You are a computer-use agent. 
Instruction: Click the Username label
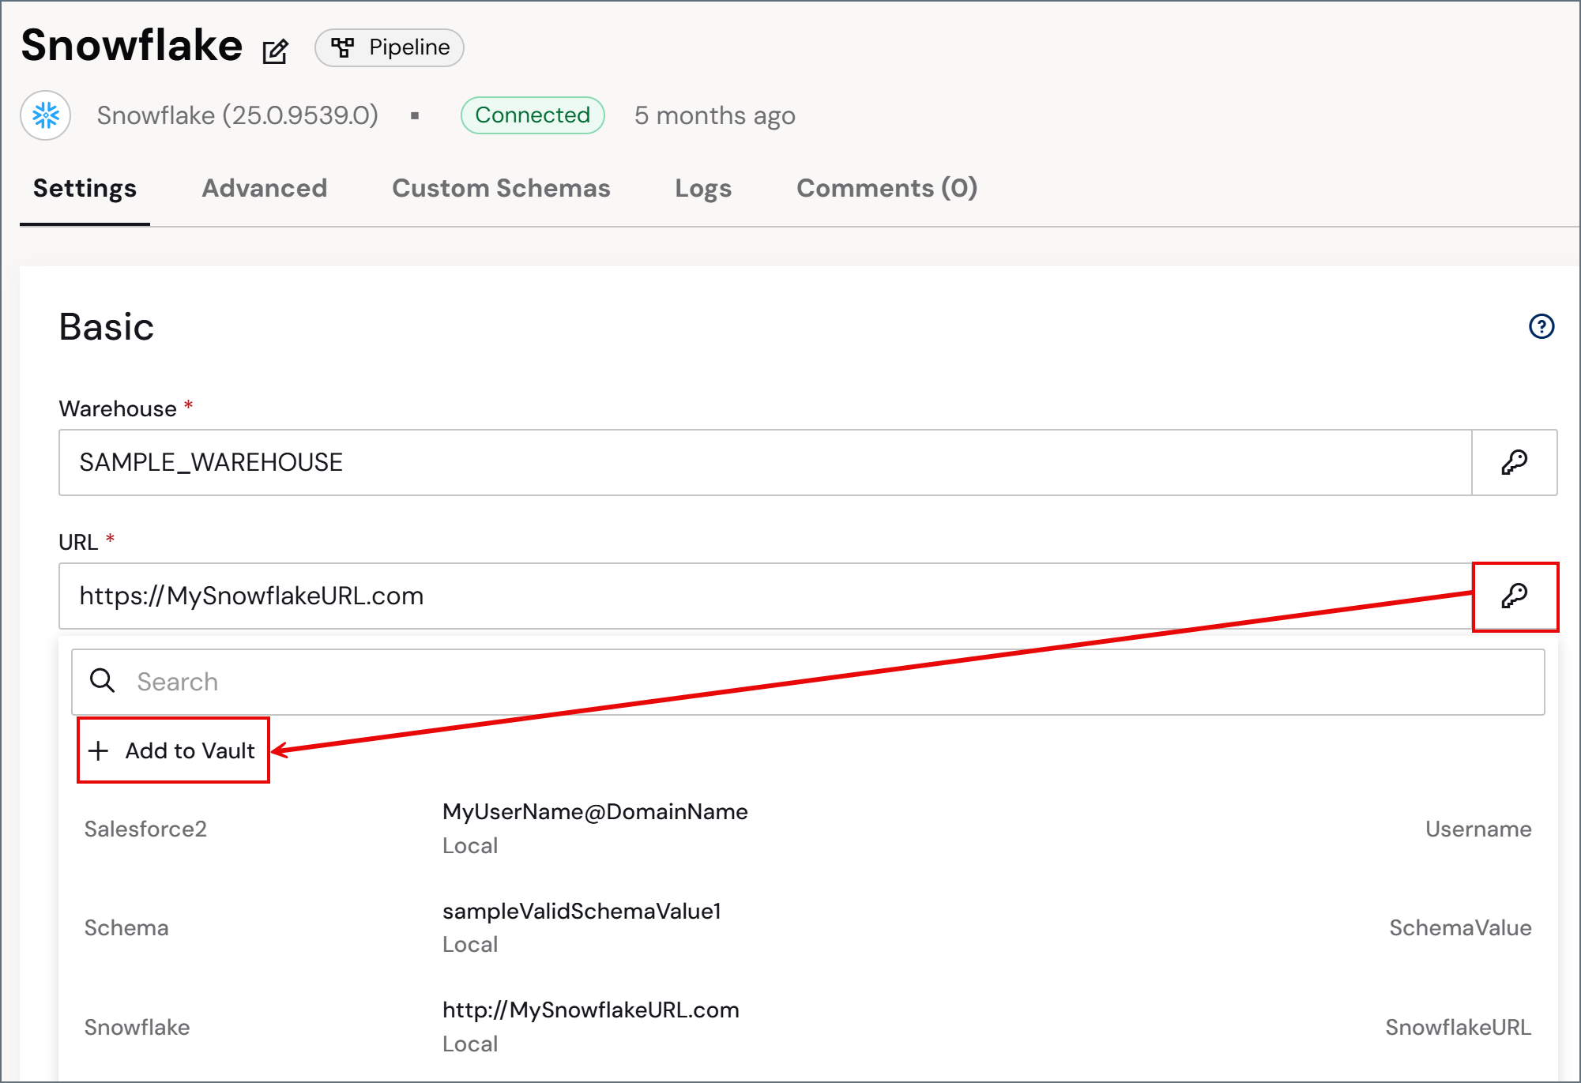click(1478, 829)
